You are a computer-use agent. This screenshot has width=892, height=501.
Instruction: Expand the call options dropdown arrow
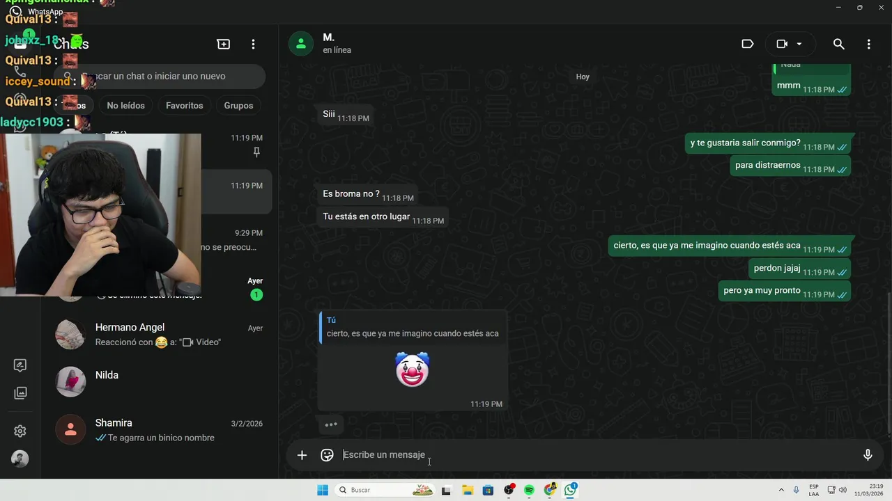click(799, 44)
